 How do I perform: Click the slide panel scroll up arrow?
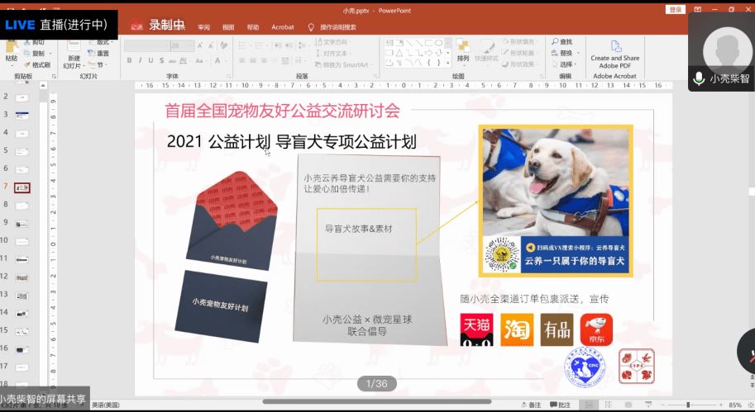(x=43, y=86)
